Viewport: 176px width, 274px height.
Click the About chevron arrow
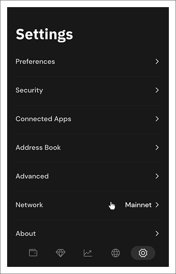point(157,234)
